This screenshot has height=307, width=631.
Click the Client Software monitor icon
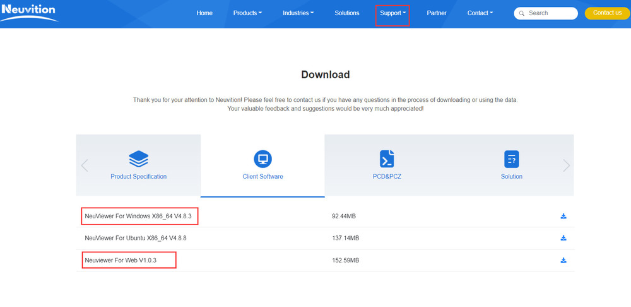pos(262,159)
